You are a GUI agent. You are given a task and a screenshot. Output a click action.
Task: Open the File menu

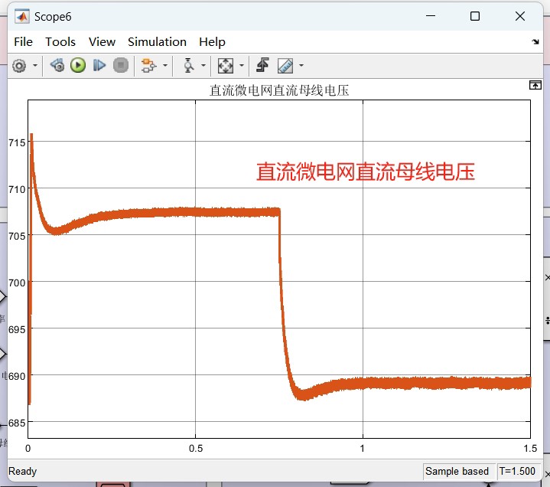tap(23, 42)
